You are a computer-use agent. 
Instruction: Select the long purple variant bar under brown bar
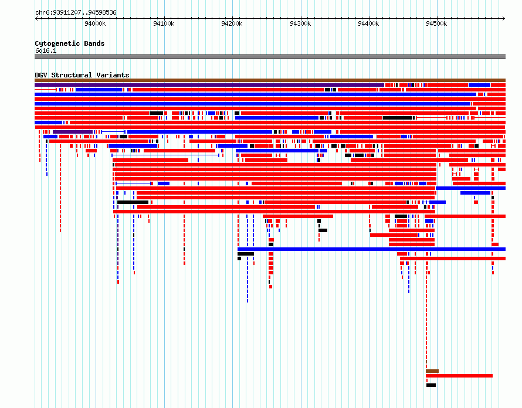pos(209,85)
